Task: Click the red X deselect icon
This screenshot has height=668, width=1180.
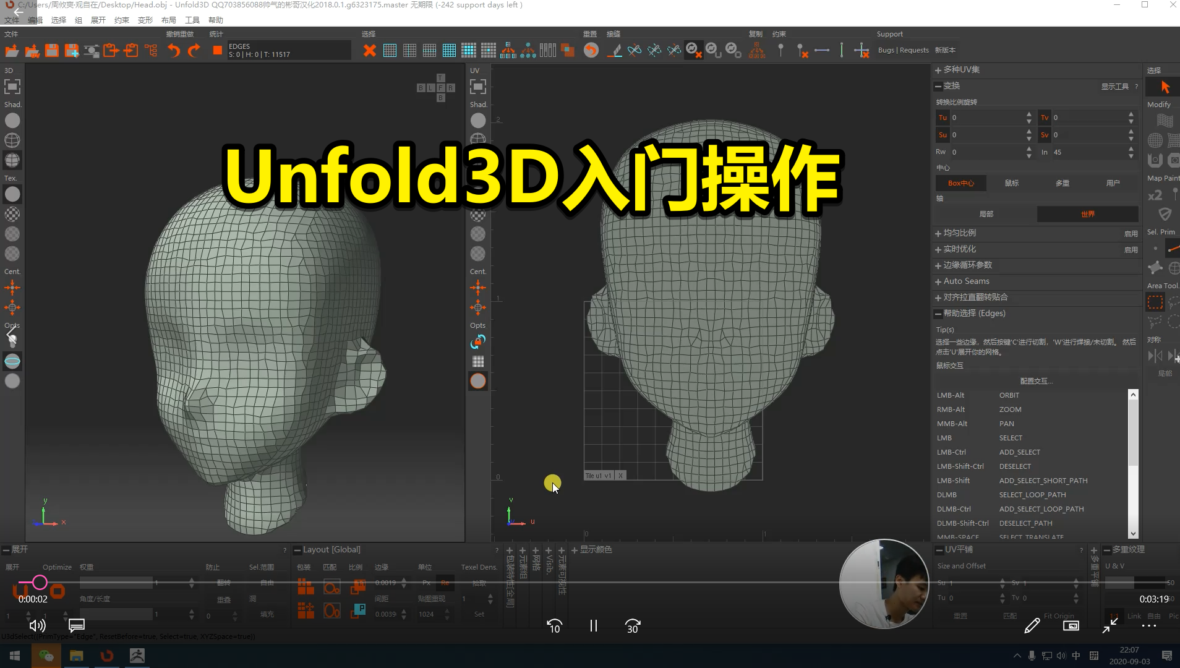Action: tap(369, 51)
